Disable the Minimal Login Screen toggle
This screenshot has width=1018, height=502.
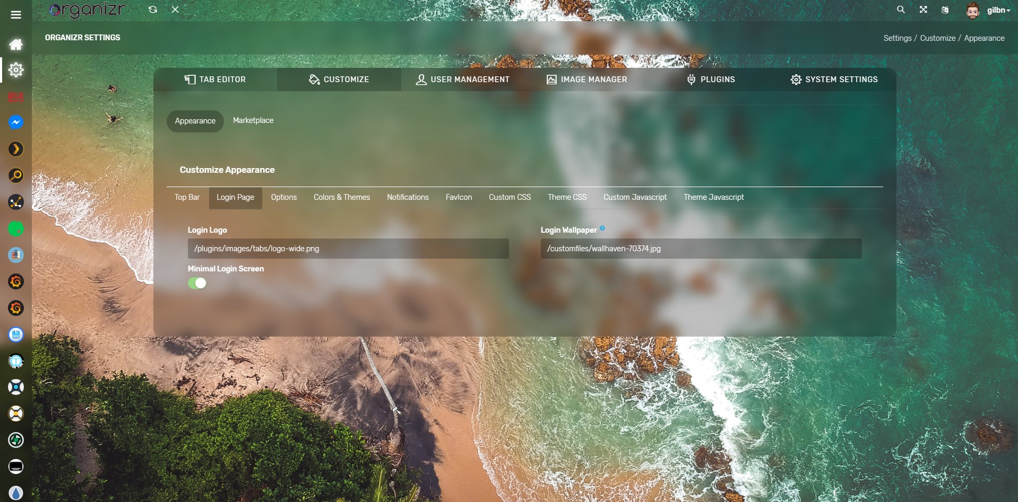point(197,283)
